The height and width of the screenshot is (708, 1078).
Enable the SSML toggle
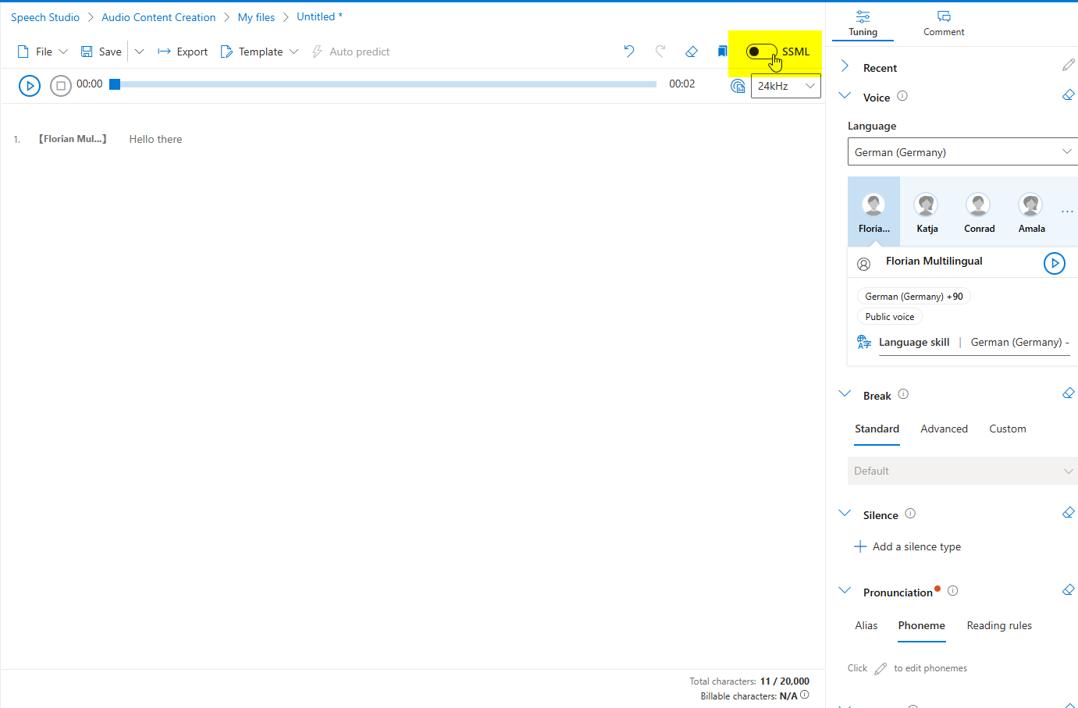click(759, 52)
